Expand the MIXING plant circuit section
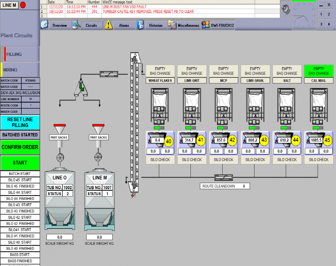The height and width of the screenshot is (266, 336). click(20, 70)
